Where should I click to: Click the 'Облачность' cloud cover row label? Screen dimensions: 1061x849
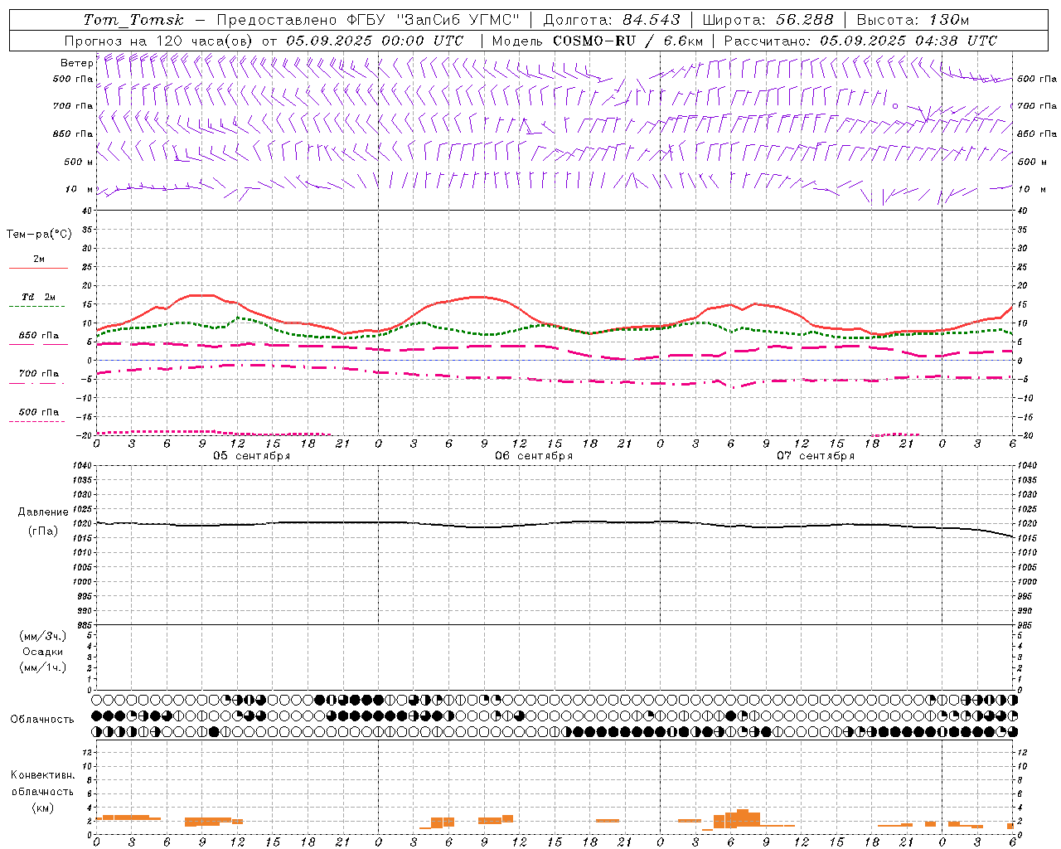[42, 719]
